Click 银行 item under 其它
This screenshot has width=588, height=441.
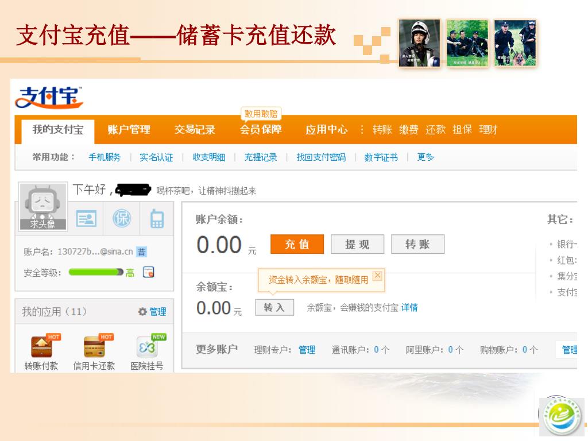click(567, 245)
